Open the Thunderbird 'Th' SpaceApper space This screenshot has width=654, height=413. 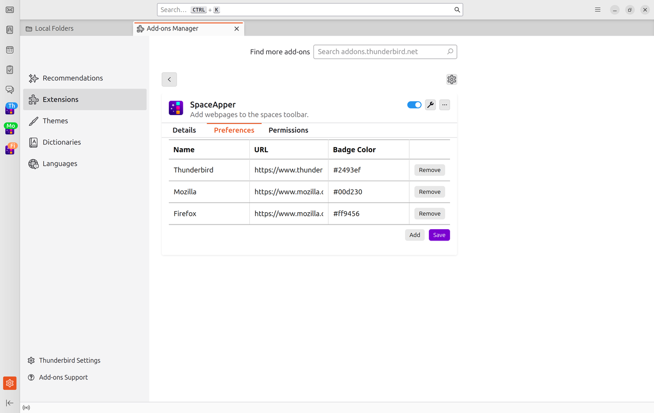tap(10, 109)
